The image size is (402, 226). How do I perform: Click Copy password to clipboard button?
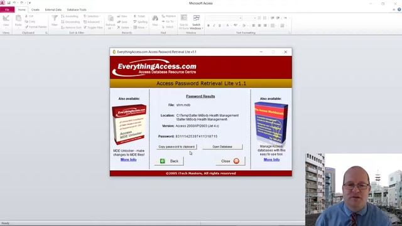(177, 147)
